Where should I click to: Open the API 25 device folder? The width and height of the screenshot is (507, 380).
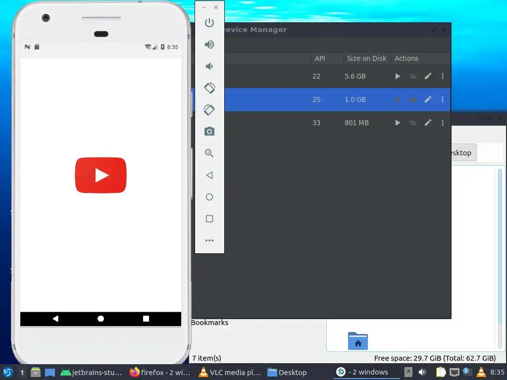[x=413, y=99]
